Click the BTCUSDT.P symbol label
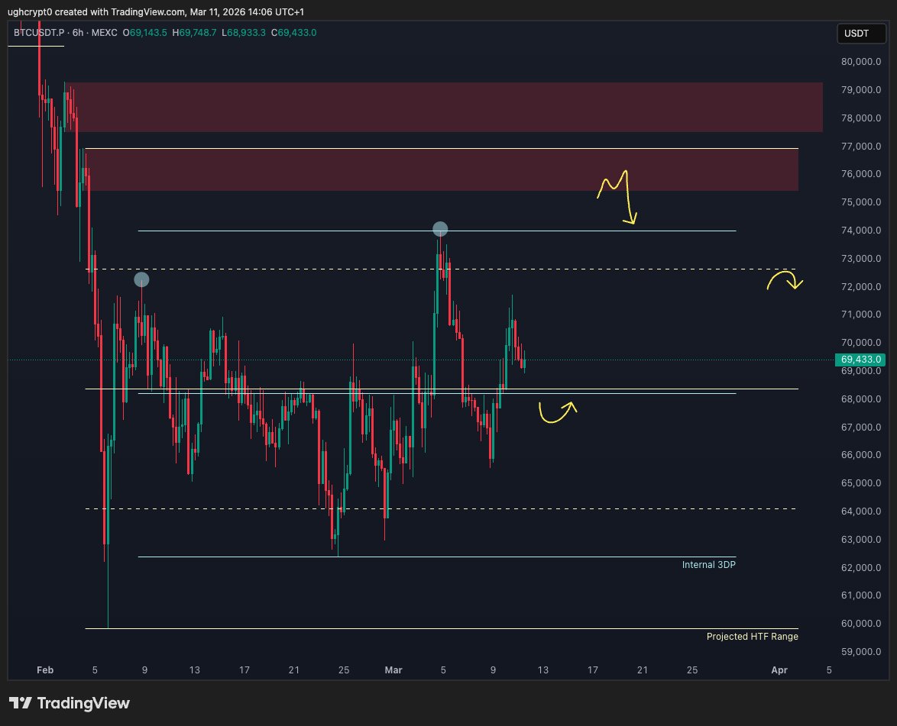The width and height of the screenshot is (897, 726). coord(39,33)
